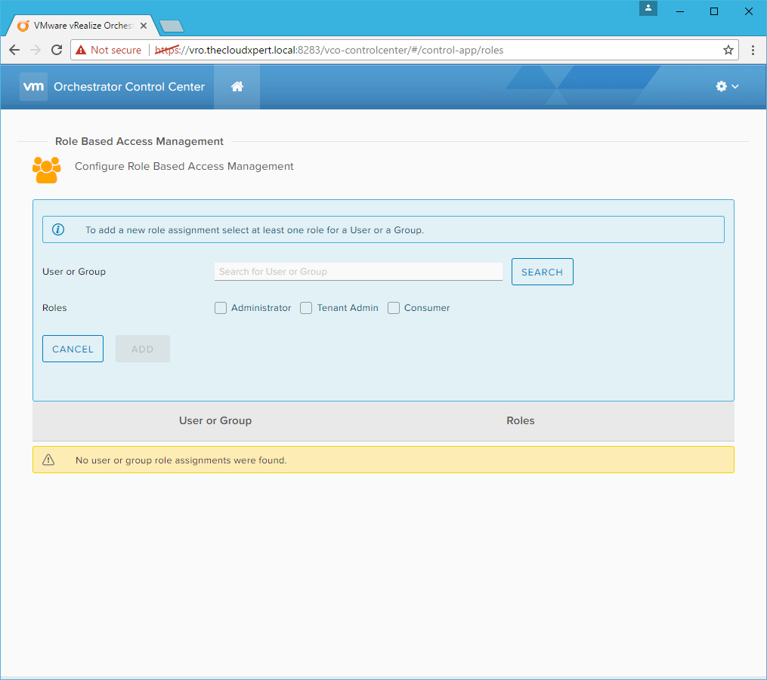Click the blue info circle icon

58,229
